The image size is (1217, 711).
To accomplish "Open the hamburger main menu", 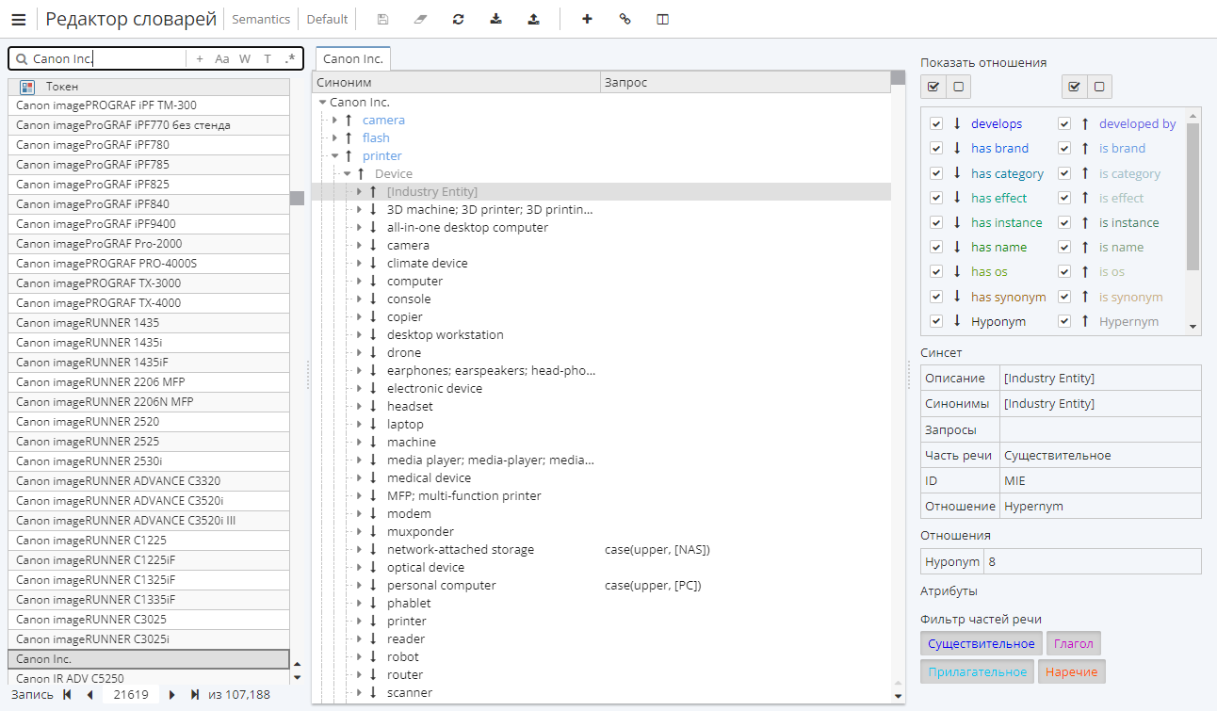I will point(19,19).
